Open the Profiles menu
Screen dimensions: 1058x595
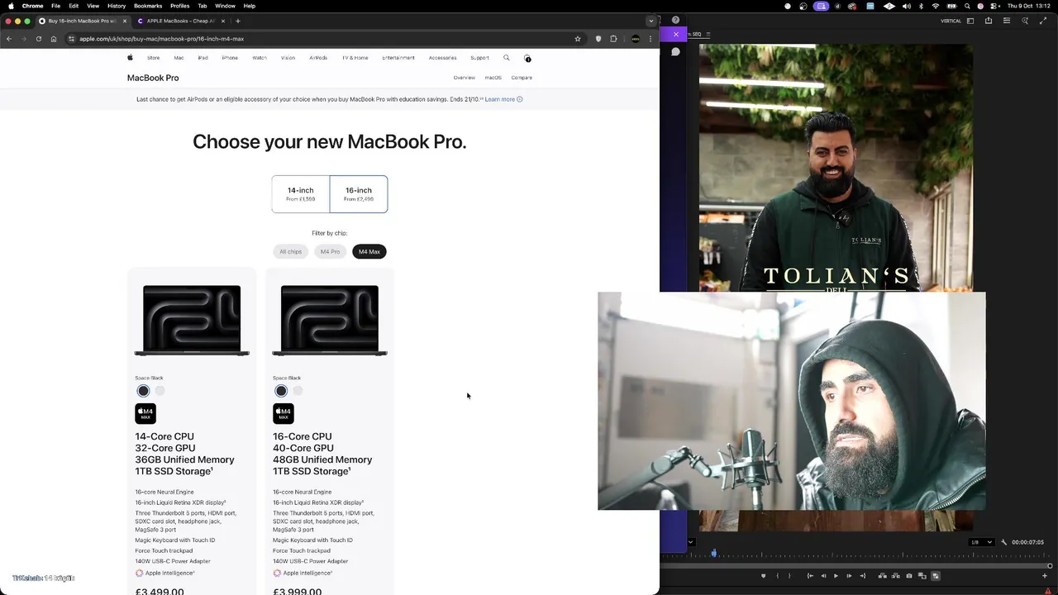(179, 6)
